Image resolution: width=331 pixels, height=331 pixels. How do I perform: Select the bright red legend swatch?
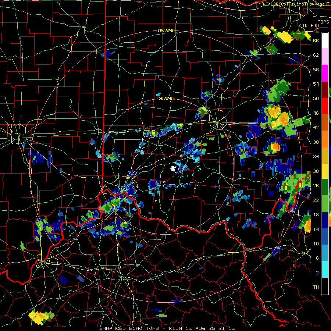(x=325, y=106)
